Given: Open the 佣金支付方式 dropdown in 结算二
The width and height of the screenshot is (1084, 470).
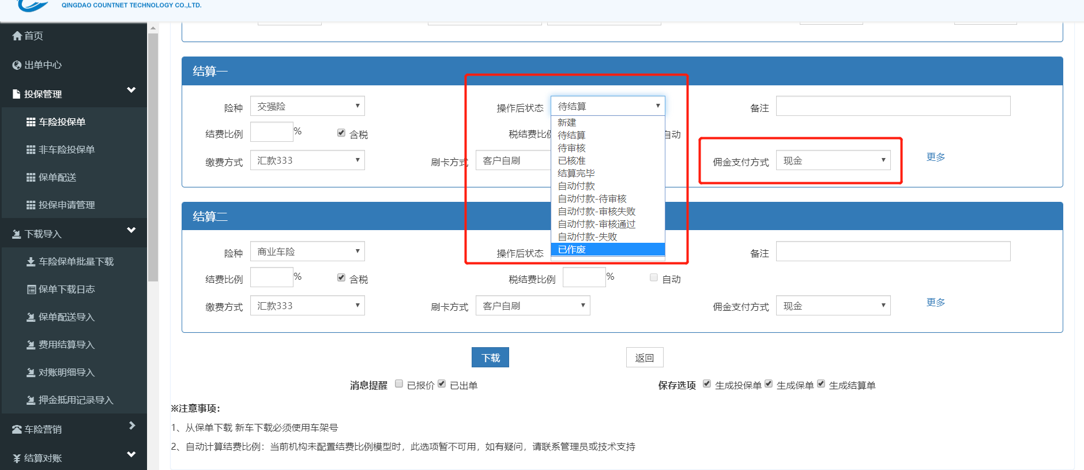Looking at the screenshot, I should pos(833,306).
